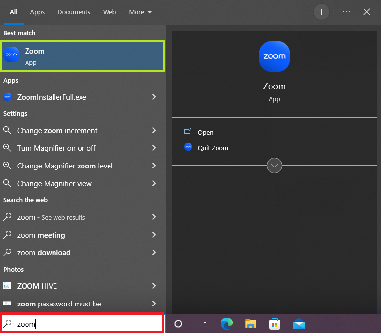The image size is (381, 333).
Task: Open Task View on the taskbar
Action: (202, 324)
